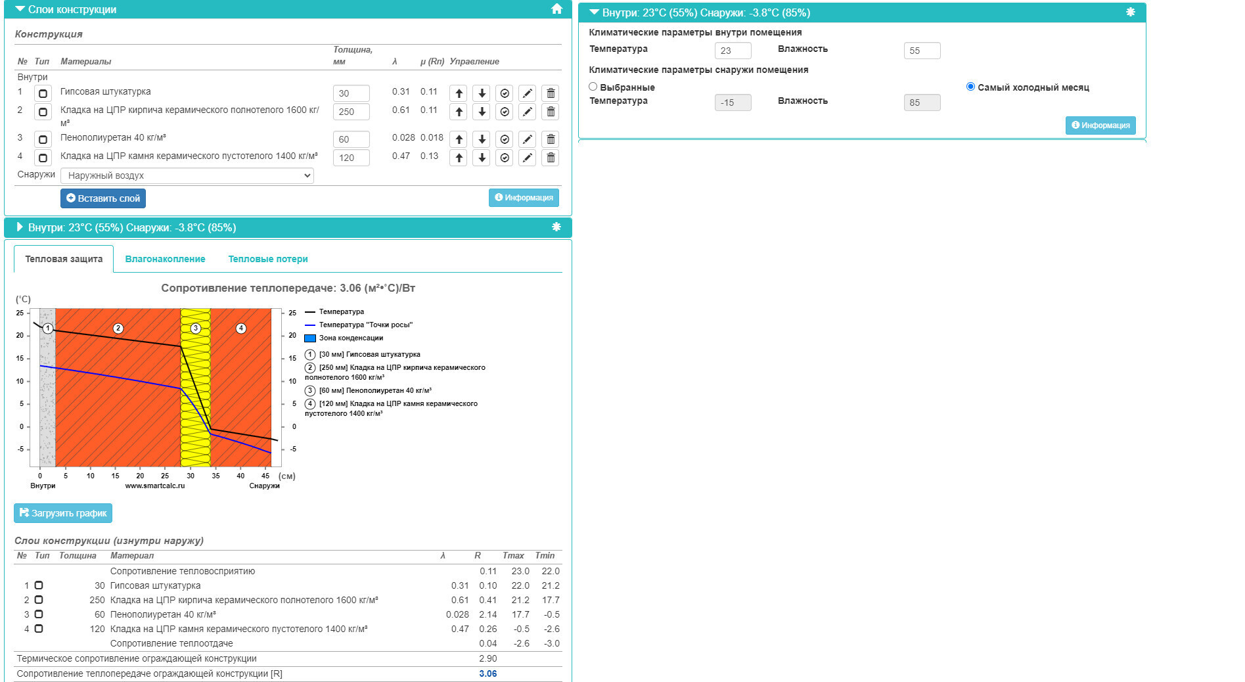Image resolution: width=1245 pixels, height=682 pixels.
Task: Move layer 4 hollow ceramic masonry down
Action: tap(482, 158)
